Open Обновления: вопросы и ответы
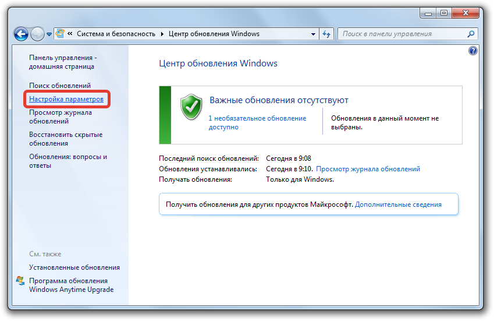 coord(68,161)
